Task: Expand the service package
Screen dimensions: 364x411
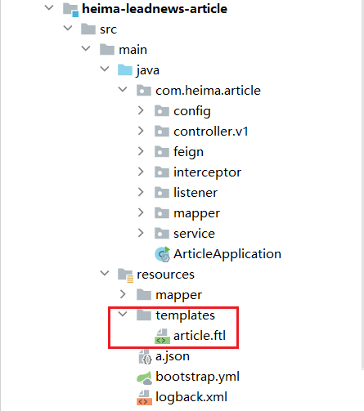Action: pyautogui.click(x=141, y=233)
